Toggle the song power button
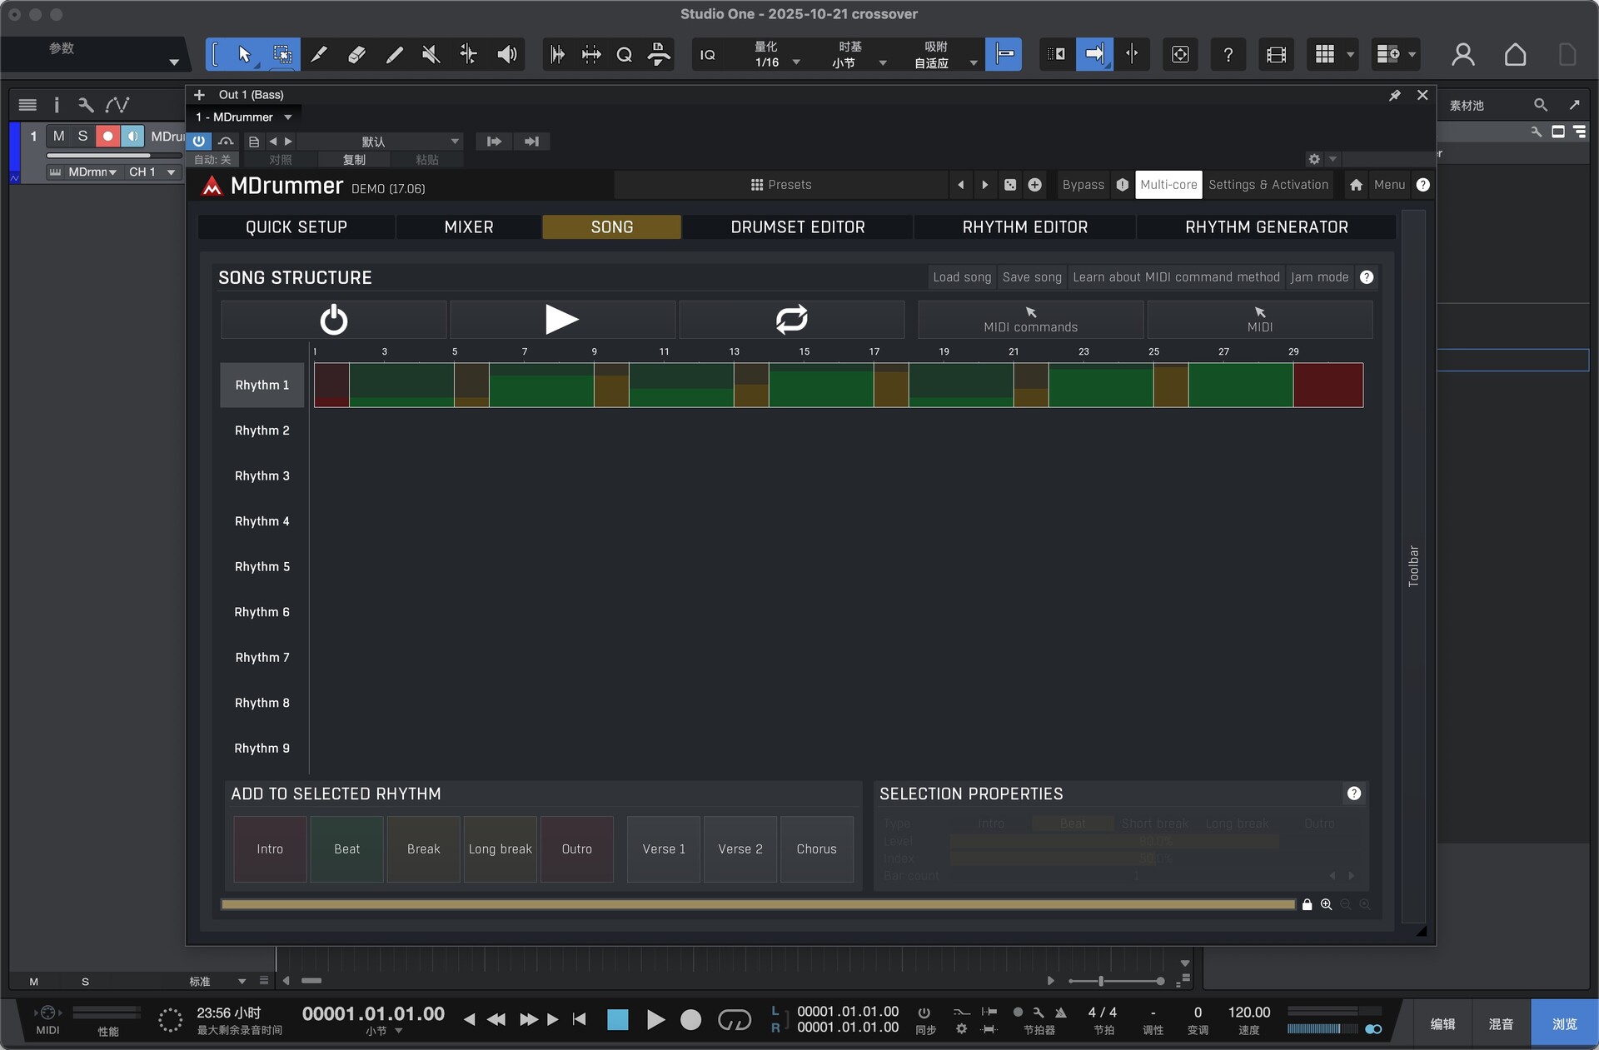The image size is (1599, 1050). click(x=333, y=320)
